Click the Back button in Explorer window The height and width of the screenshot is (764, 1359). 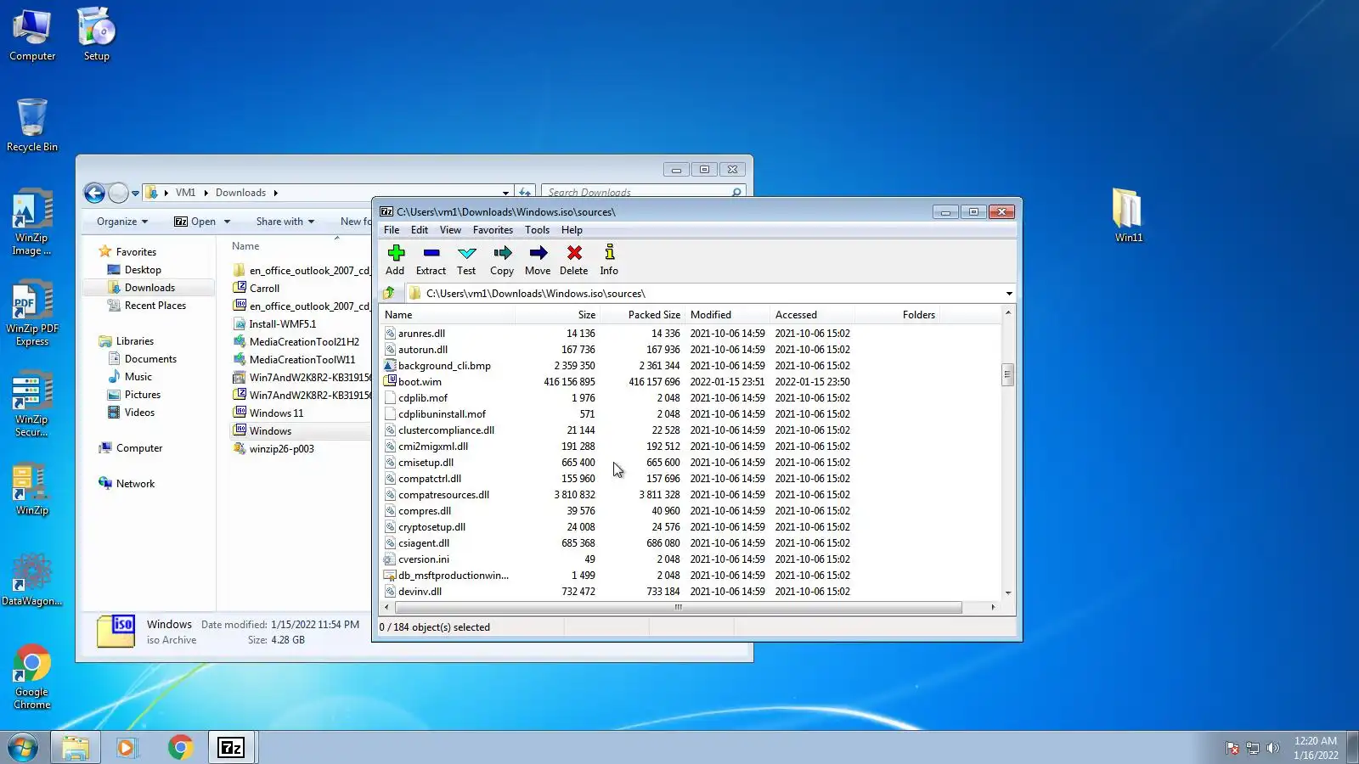click(x=94, y=194)
